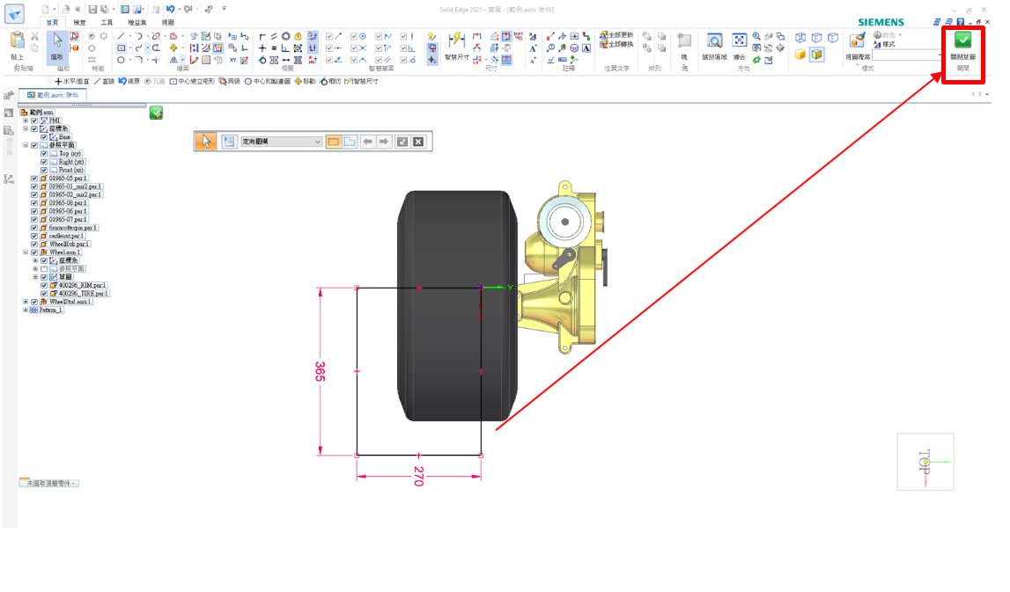Click the Circle tool in the draw group
This screenshot has width=1010, height=592.
tap(122, 60)
